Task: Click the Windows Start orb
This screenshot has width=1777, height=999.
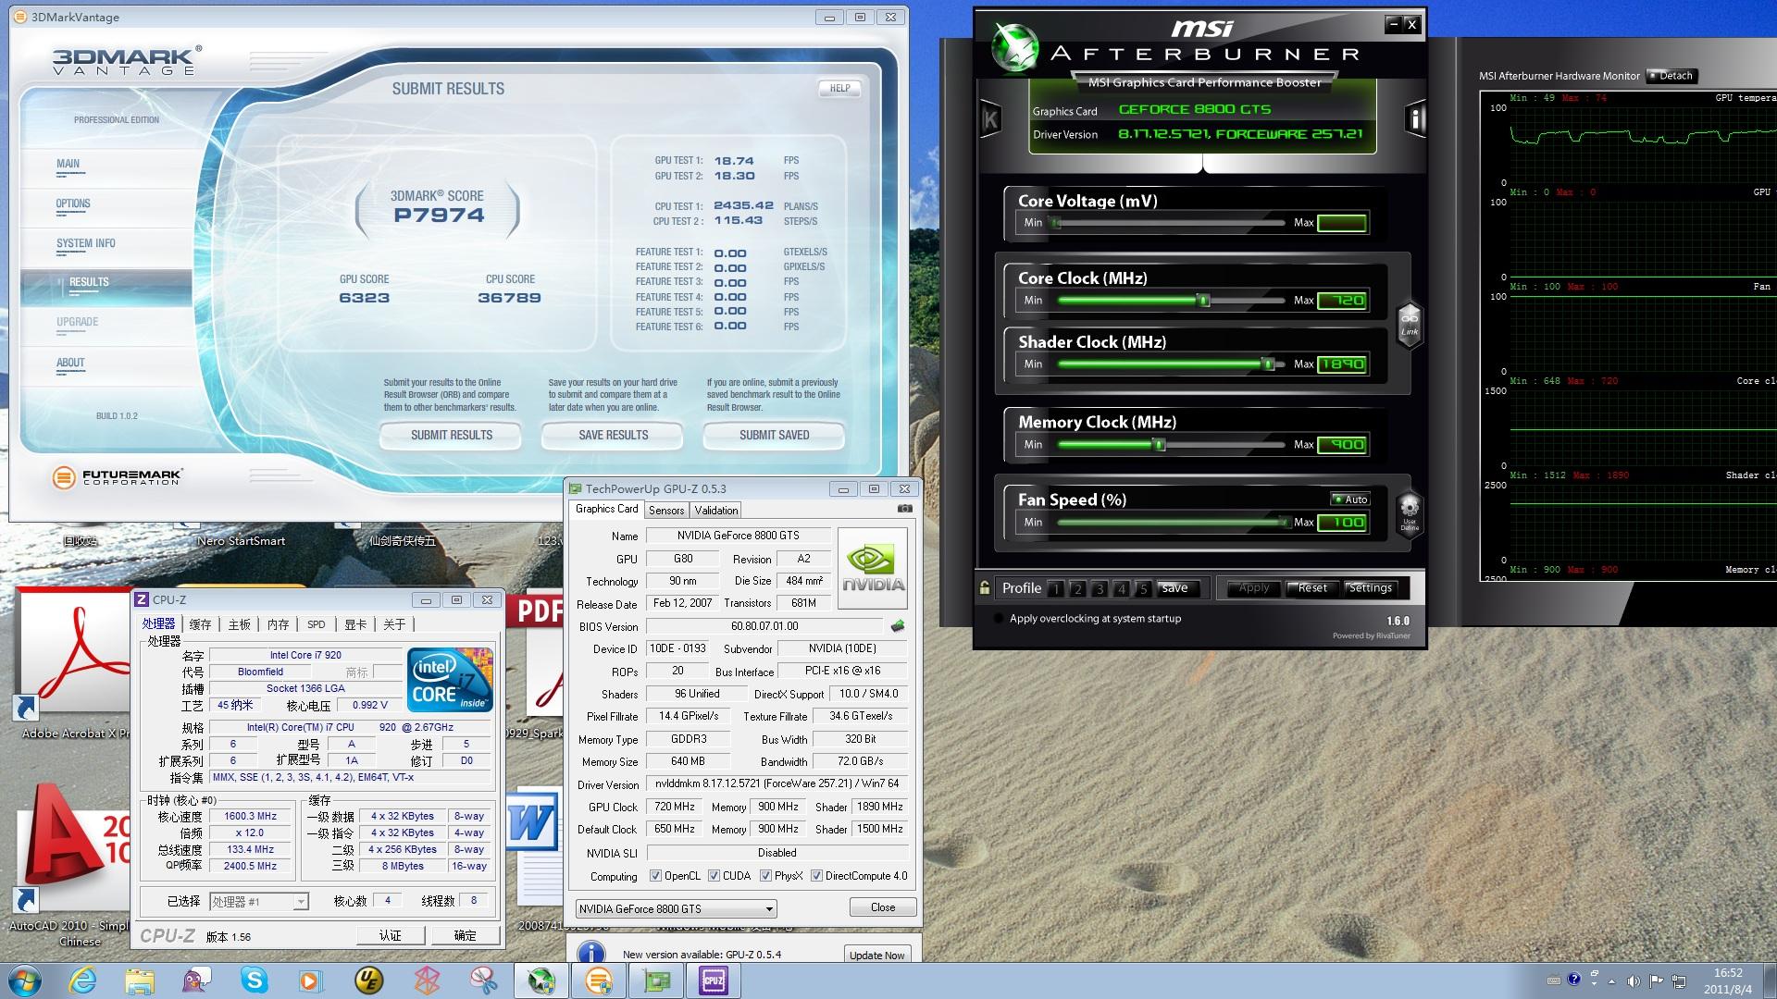Action: pyautogui.click(x=25, y=980)
